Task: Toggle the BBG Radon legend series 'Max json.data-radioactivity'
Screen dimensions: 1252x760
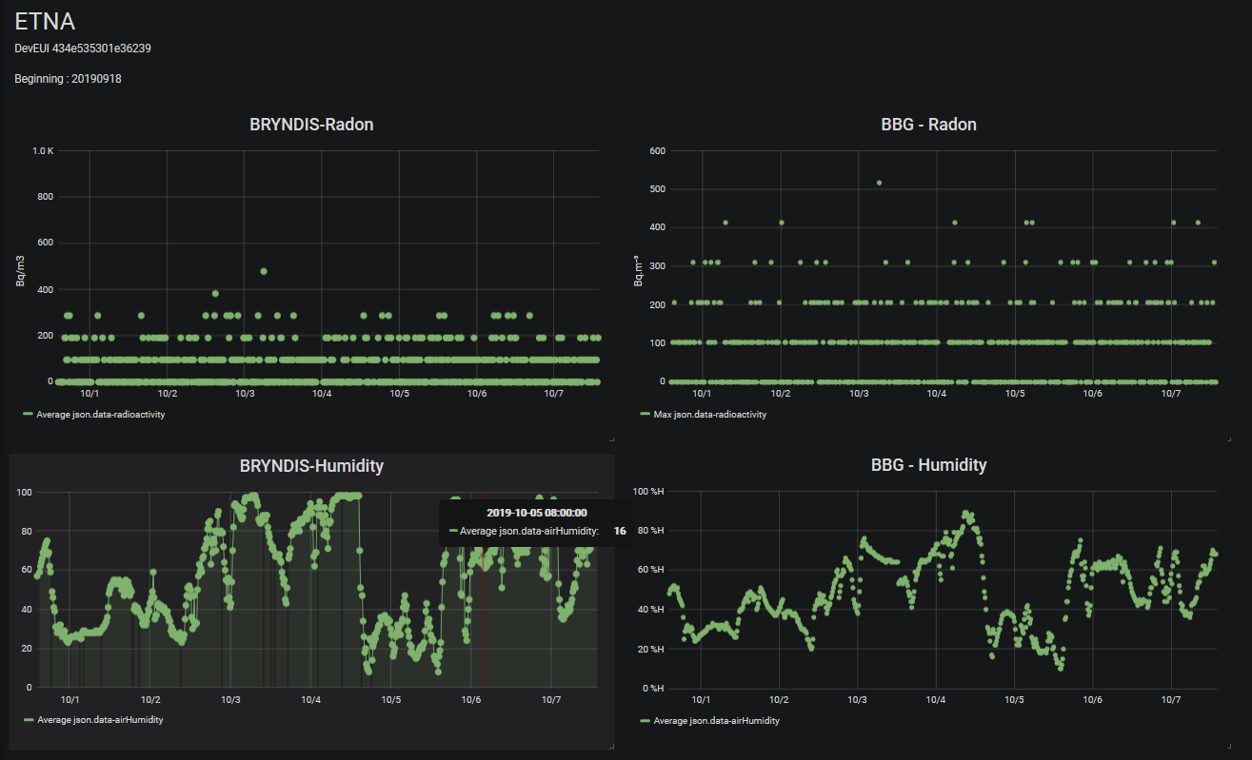Action: [x=709, y=415]
